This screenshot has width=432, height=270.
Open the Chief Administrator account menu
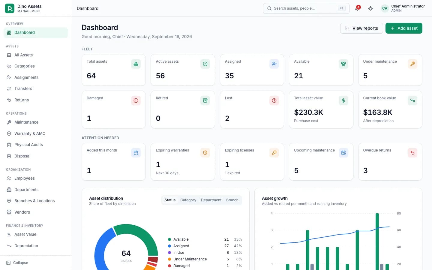pyautogui.click(x=403, y=8)
